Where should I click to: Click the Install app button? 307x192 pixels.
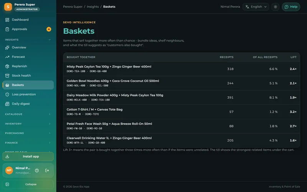point(28,156)
